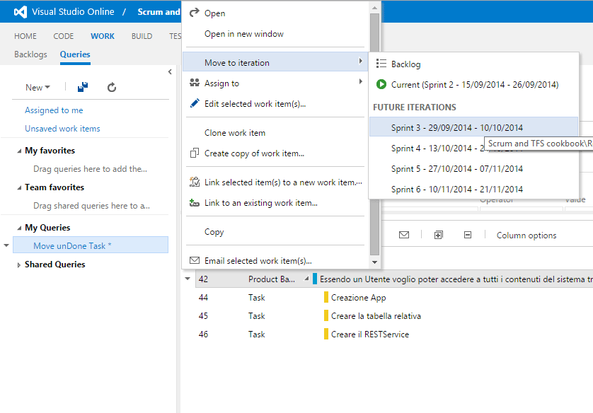The height and width of the screenshot is (413, 593).
Task: Collapse Product Backlog item 42 children
Action: tap(306, 279)
